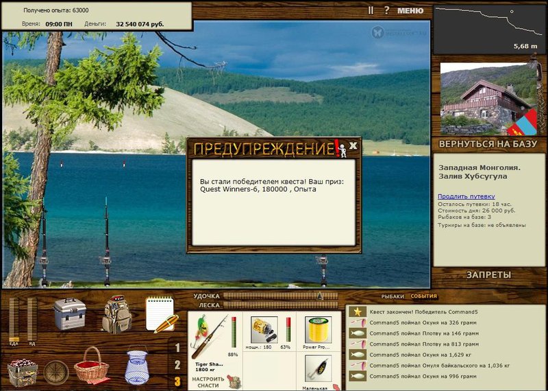548x391 pixels.
Task: Click the Tiger Sha... rod image
Action: click(209, 336)
